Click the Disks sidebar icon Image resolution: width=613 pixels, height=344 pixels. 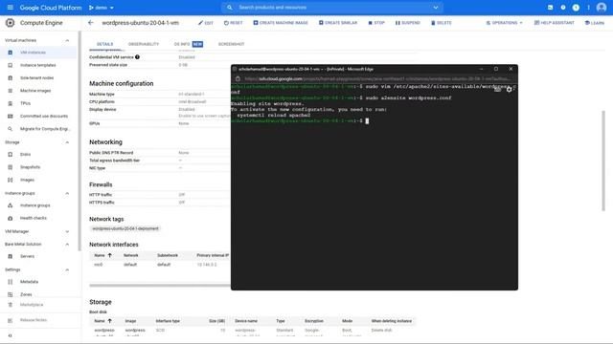coord(11,155)
